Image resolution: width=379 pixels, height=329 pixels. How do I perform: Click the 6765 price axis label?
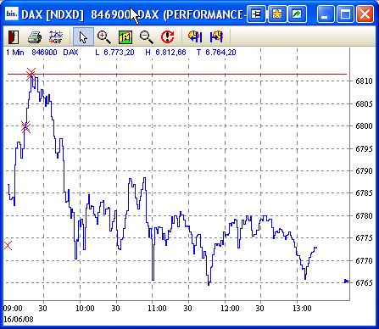[x=364, y=283]
